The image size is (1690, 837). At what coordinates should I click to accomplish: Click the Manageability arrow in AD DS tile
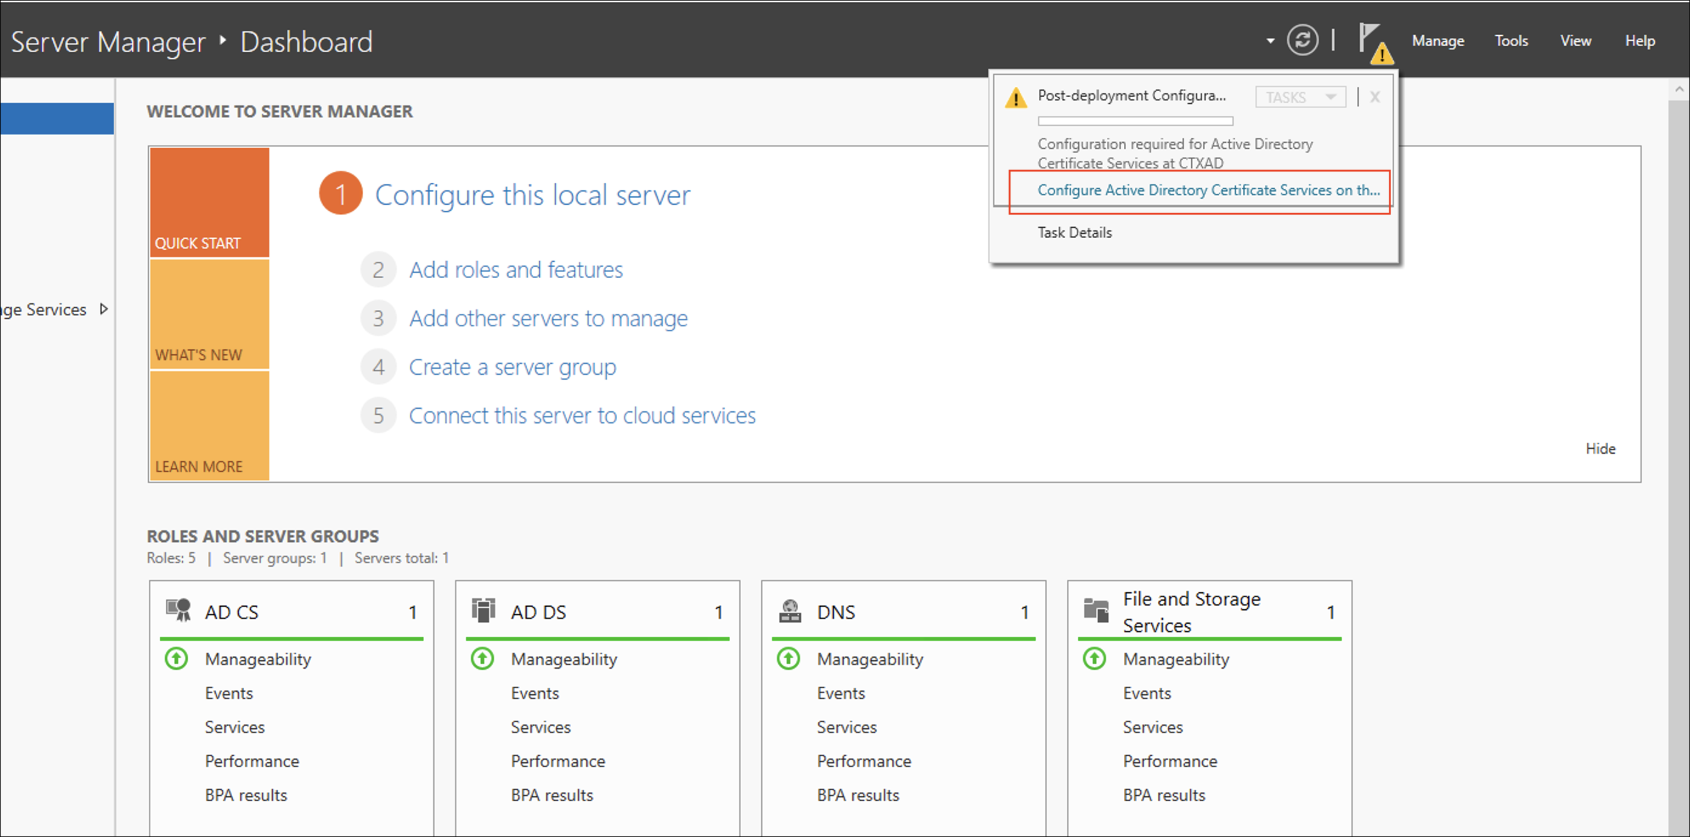point(482,658)
